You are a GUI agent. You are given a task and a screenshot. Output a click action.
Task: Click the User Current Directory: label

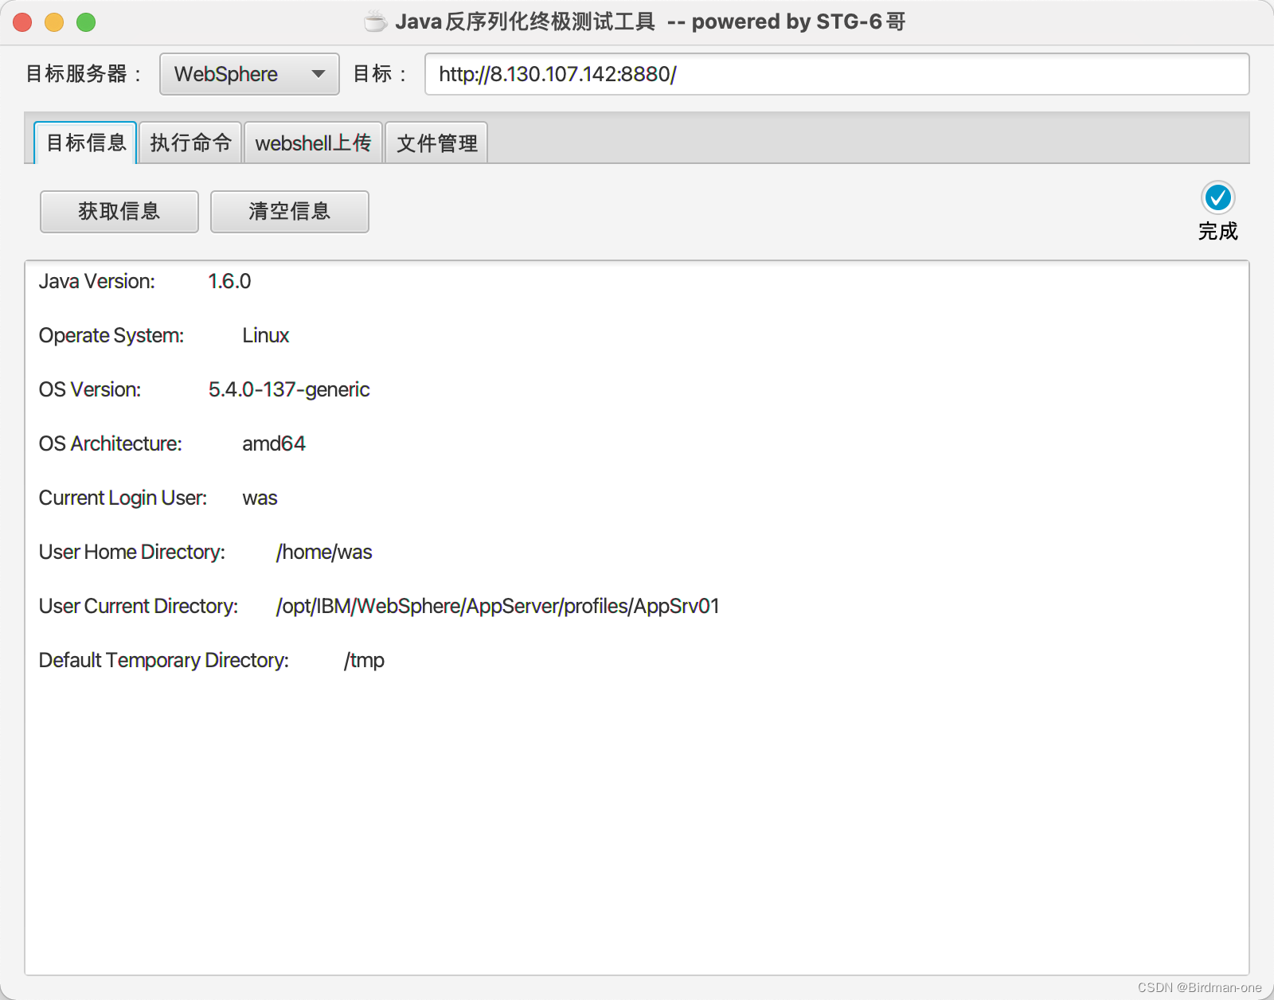[139, 606]
